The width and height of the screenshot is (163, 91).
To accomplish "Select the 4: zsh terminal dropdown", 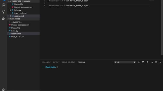I will [125, 62].
